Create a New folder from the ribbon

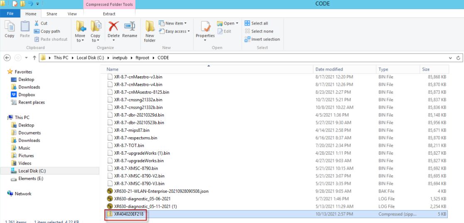pyautogui.click(x=150, y=31)
